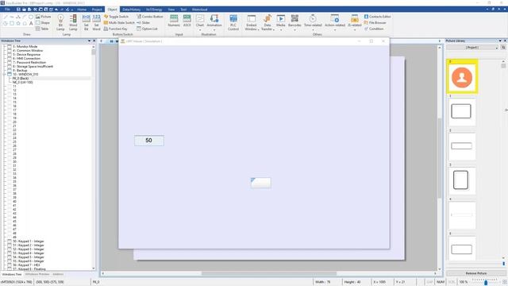Screen dimensions: 508x286
Task: Switch to the IIoT/Energy ribbon tab
Action: tap(154, 10)
